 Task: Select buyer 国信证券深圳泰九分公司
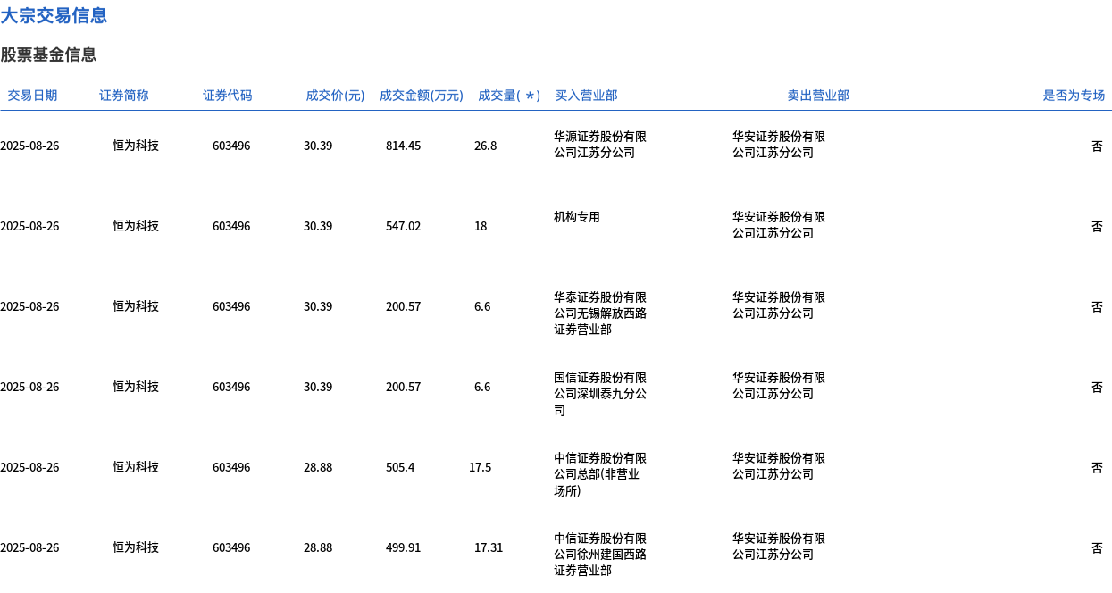click(x=599, y=394)
